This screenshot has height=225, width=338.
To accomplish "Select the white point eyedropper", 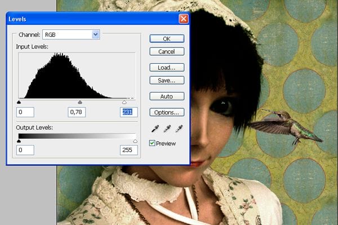I will click(x=179, y=129).
